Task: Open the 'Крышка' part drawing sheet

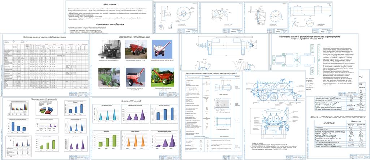Action: 266,17
